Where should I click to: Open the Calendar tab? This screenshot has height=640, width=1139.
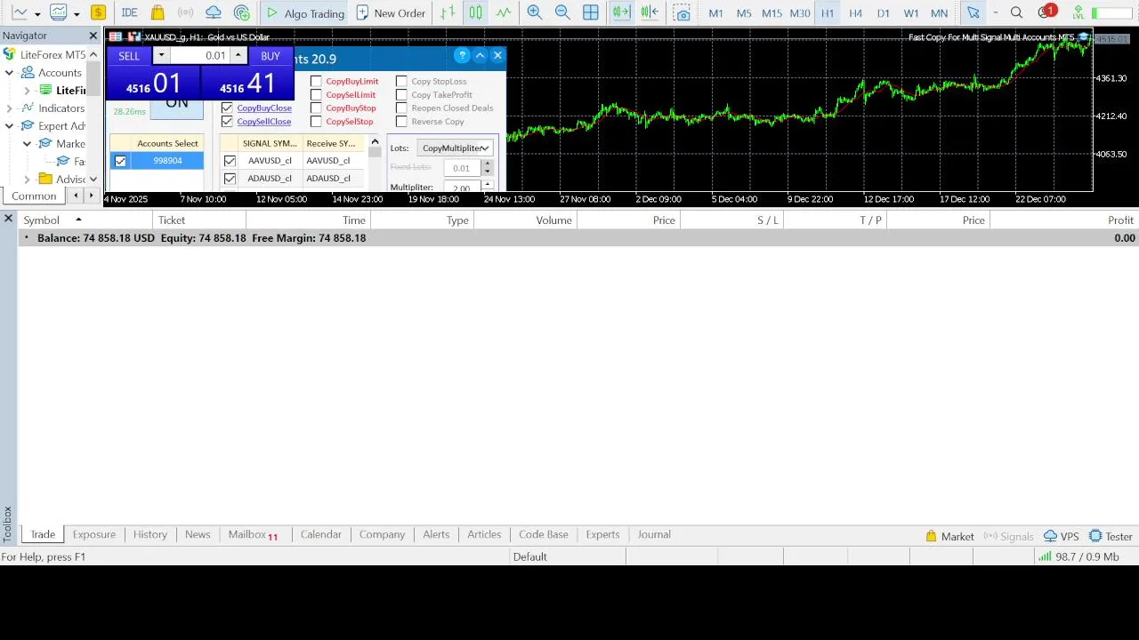(x=321, y=534)
